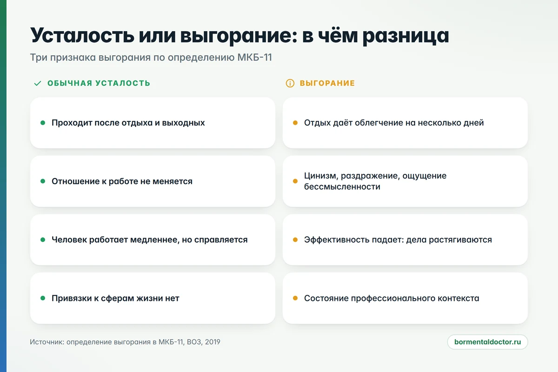Click the card 'Цинизм, раздражение, ощущение бессмысленности'
Screen dimensions: 558x372
click(405, 181)
